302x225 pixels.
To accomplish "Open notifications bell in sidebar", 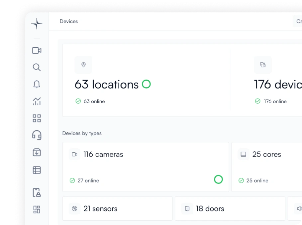I will [x=37, y=84].
